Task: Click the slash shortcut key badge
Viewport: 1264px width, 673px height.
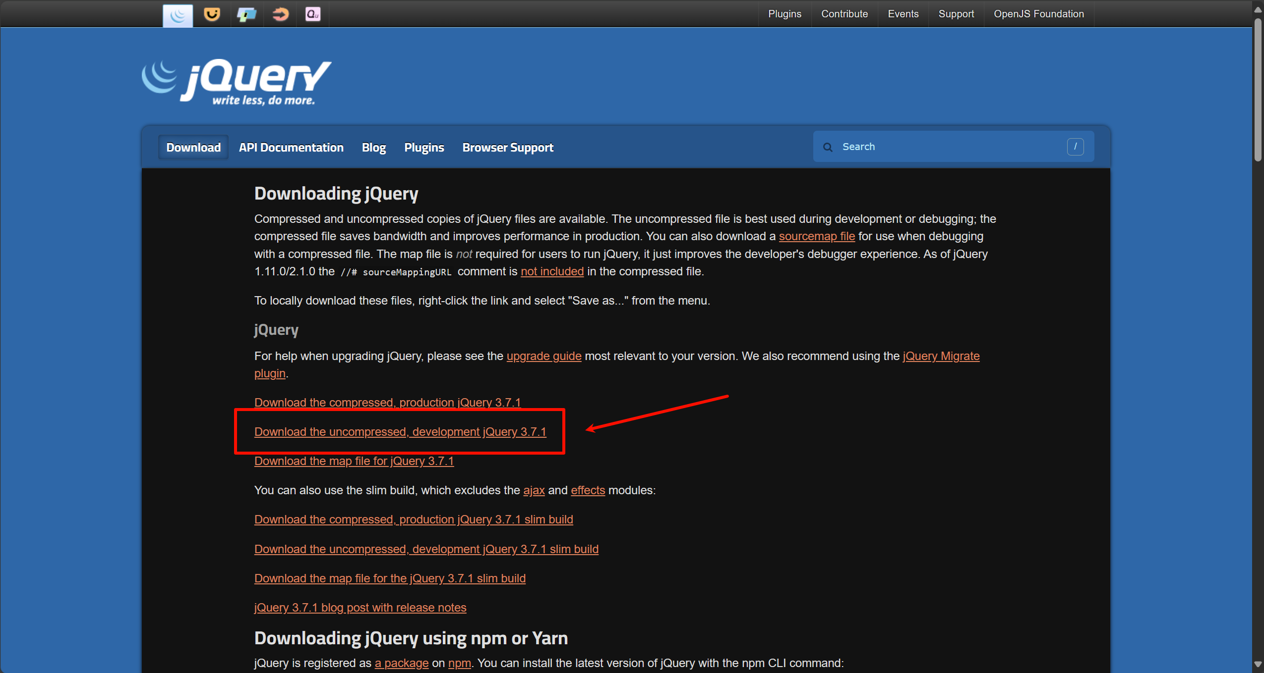Action: [1075, 147]
